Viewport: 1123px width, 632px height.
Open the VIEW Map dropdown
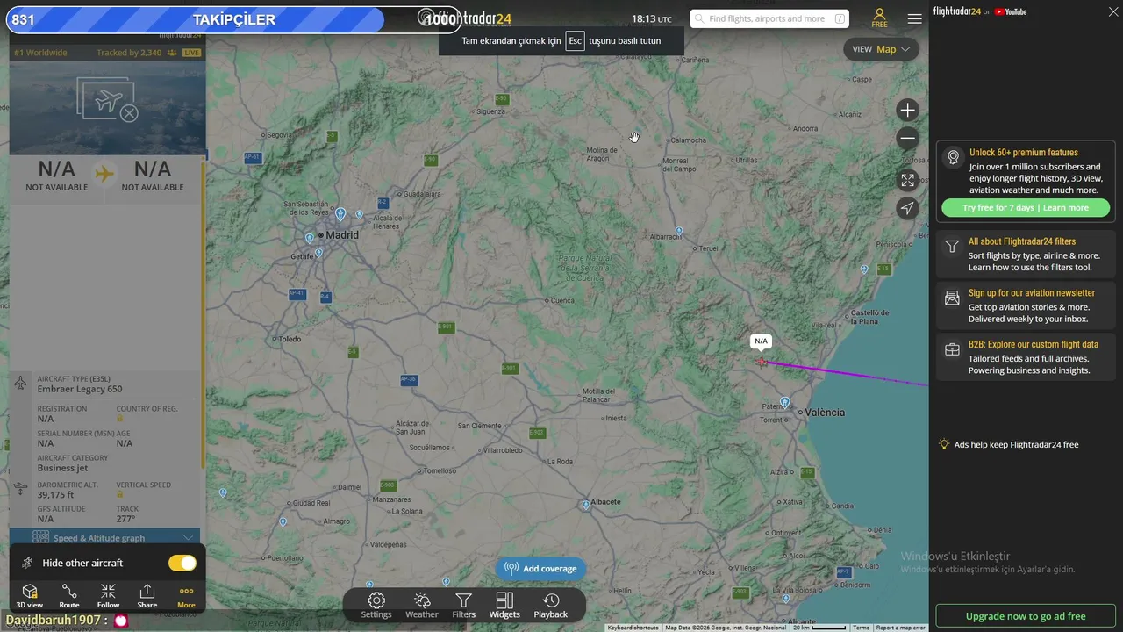point(882,49)
